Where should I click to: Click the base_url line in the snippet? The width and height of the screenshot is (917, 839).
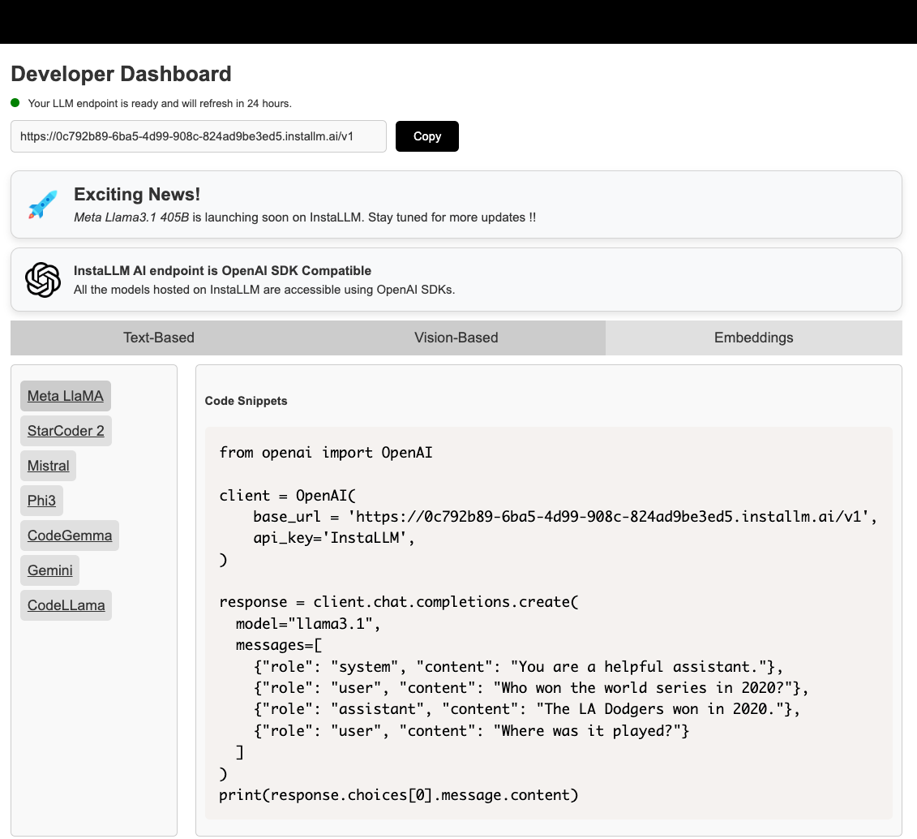(565, 517)
